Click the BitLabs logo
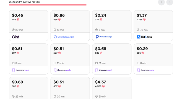This screenshot has width=185, height=99. pyautogui.click(x=144, y=37)
